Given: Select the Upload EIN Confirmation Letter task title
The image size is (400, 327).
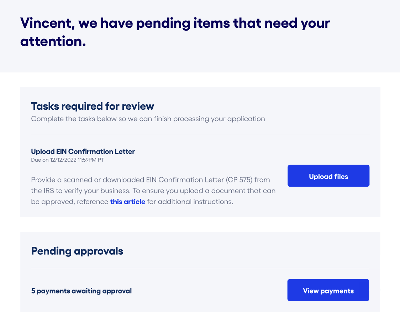Looking at the screenshot, I should (x=83, y=151).
